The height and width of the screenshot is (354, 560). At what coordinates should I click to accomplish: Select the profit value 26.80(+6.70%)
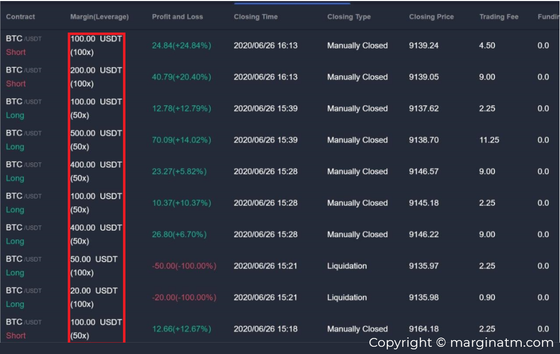point(179,234)
